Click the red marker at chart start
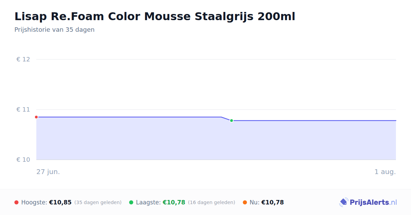This screenshot has width=411, height=215. click(36, 117)
